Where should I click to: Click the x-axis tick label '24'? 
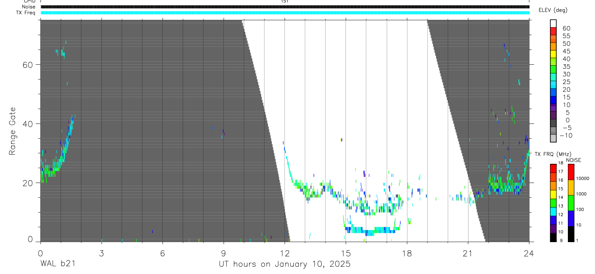point(529,253)
